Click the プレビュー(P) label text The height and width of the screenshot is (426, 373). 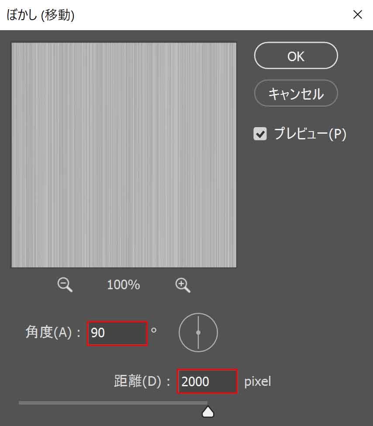[310, 134]
